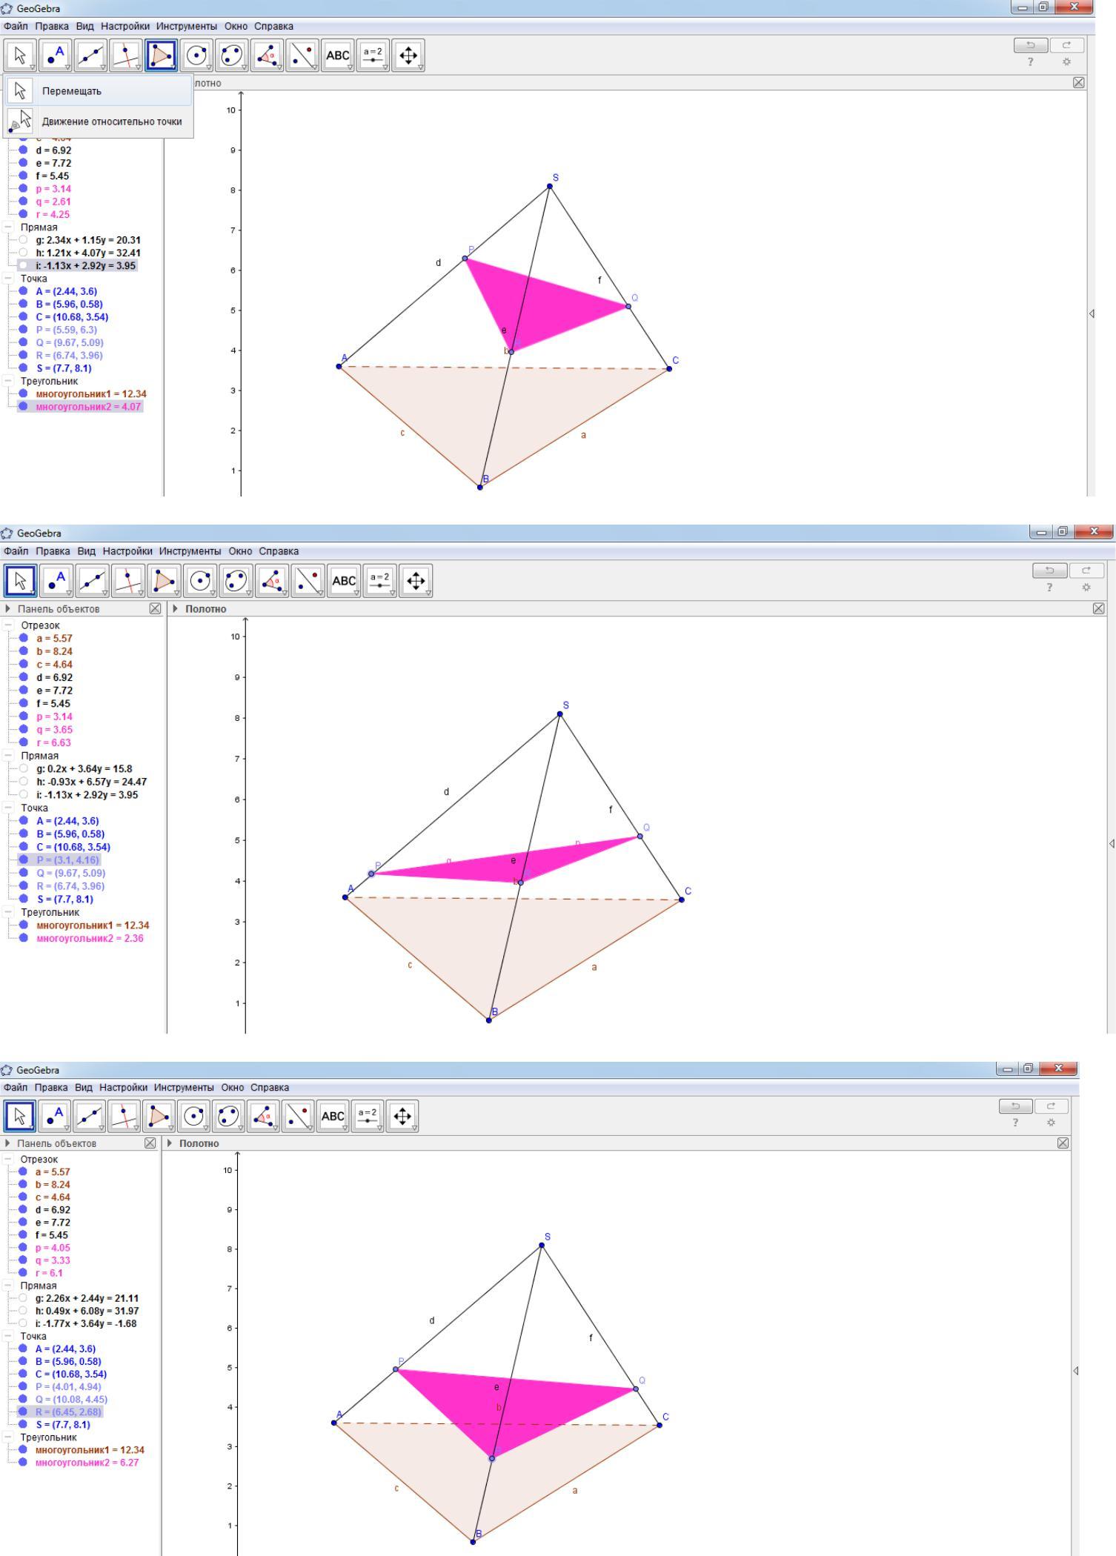This screenshot has width=1116, height=1556.
Task: Hide segment p = 4.05 via its dot
Action: [x=23, y=1248]
